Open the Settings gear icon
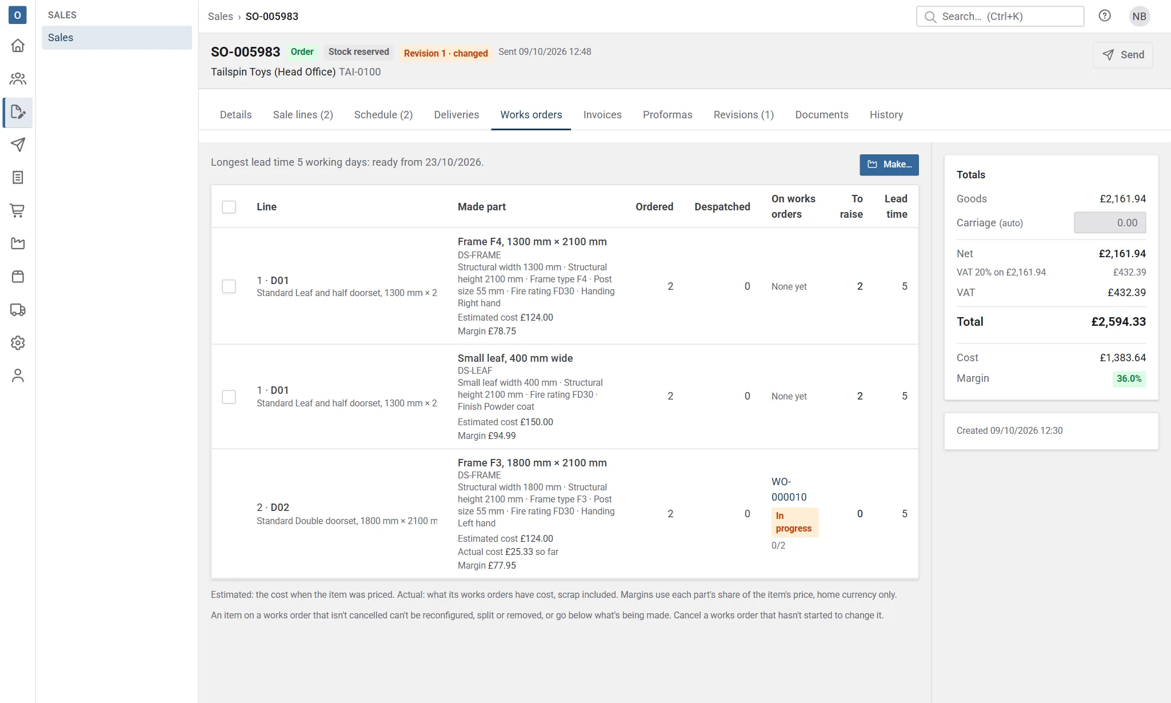Image resolution: width=1171 pixels, height=703 pixels. point(18,343)
